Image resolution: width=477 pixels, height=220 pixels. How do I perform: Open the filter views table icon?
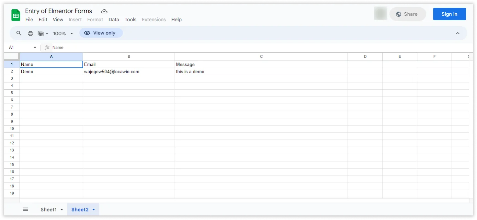pos(41,33)
